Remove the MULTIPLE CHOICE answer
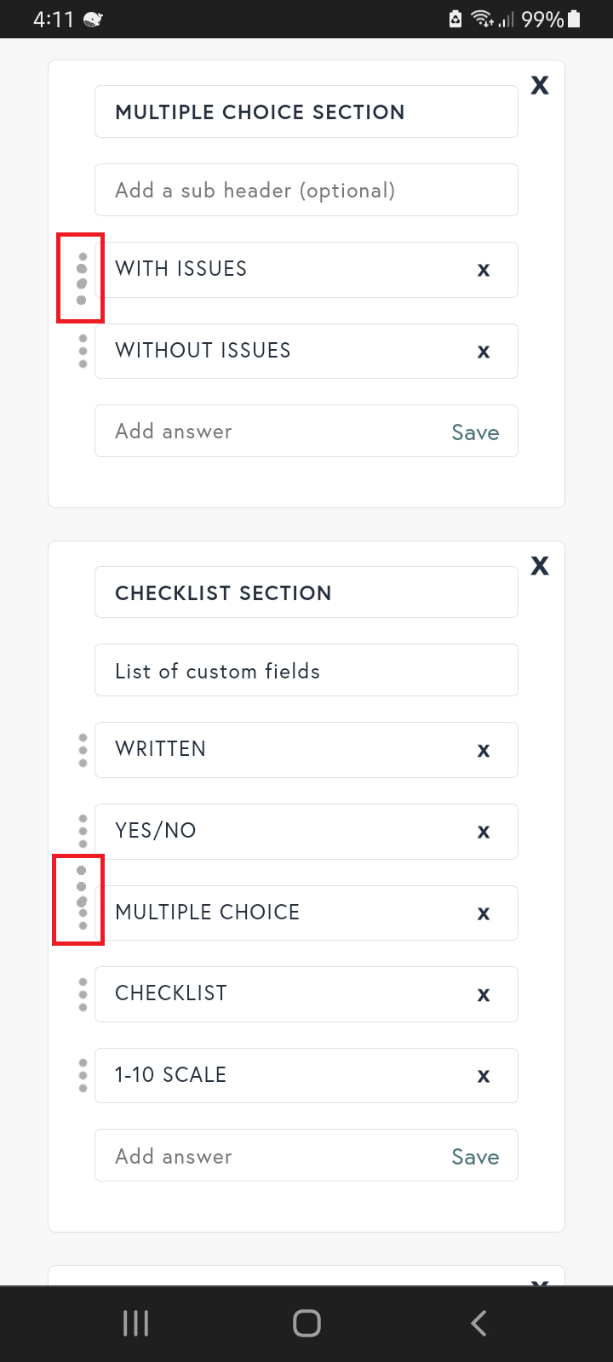Viewport: 613px width, 1362px height. click(484, 914)
